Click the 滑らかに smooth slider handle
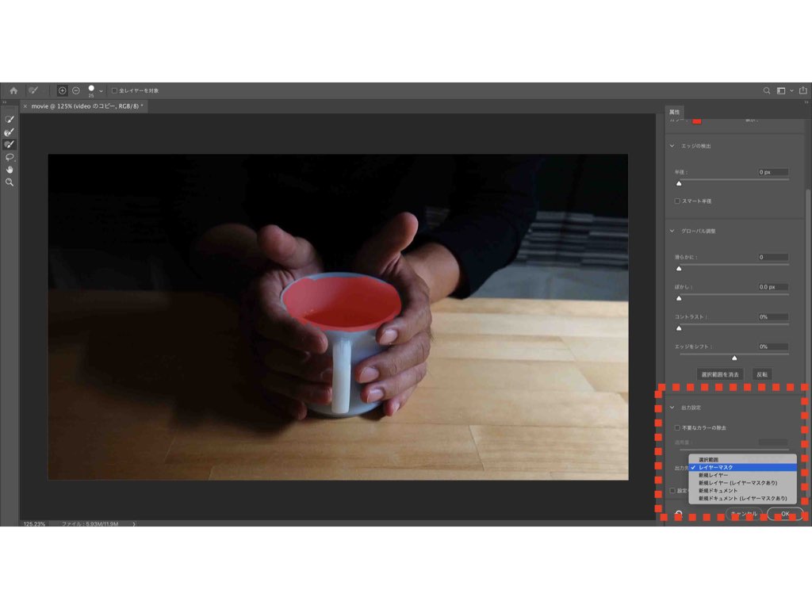Viewport: 812px width, 609px height. tap(679, 268)
